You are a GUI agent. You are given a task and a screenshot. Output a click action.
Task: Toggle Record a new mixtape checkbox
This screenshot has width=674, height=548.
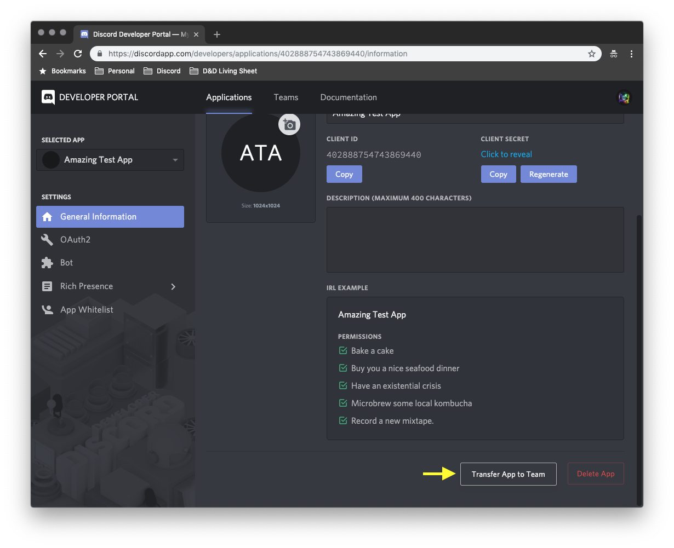(x=343, y=420)
